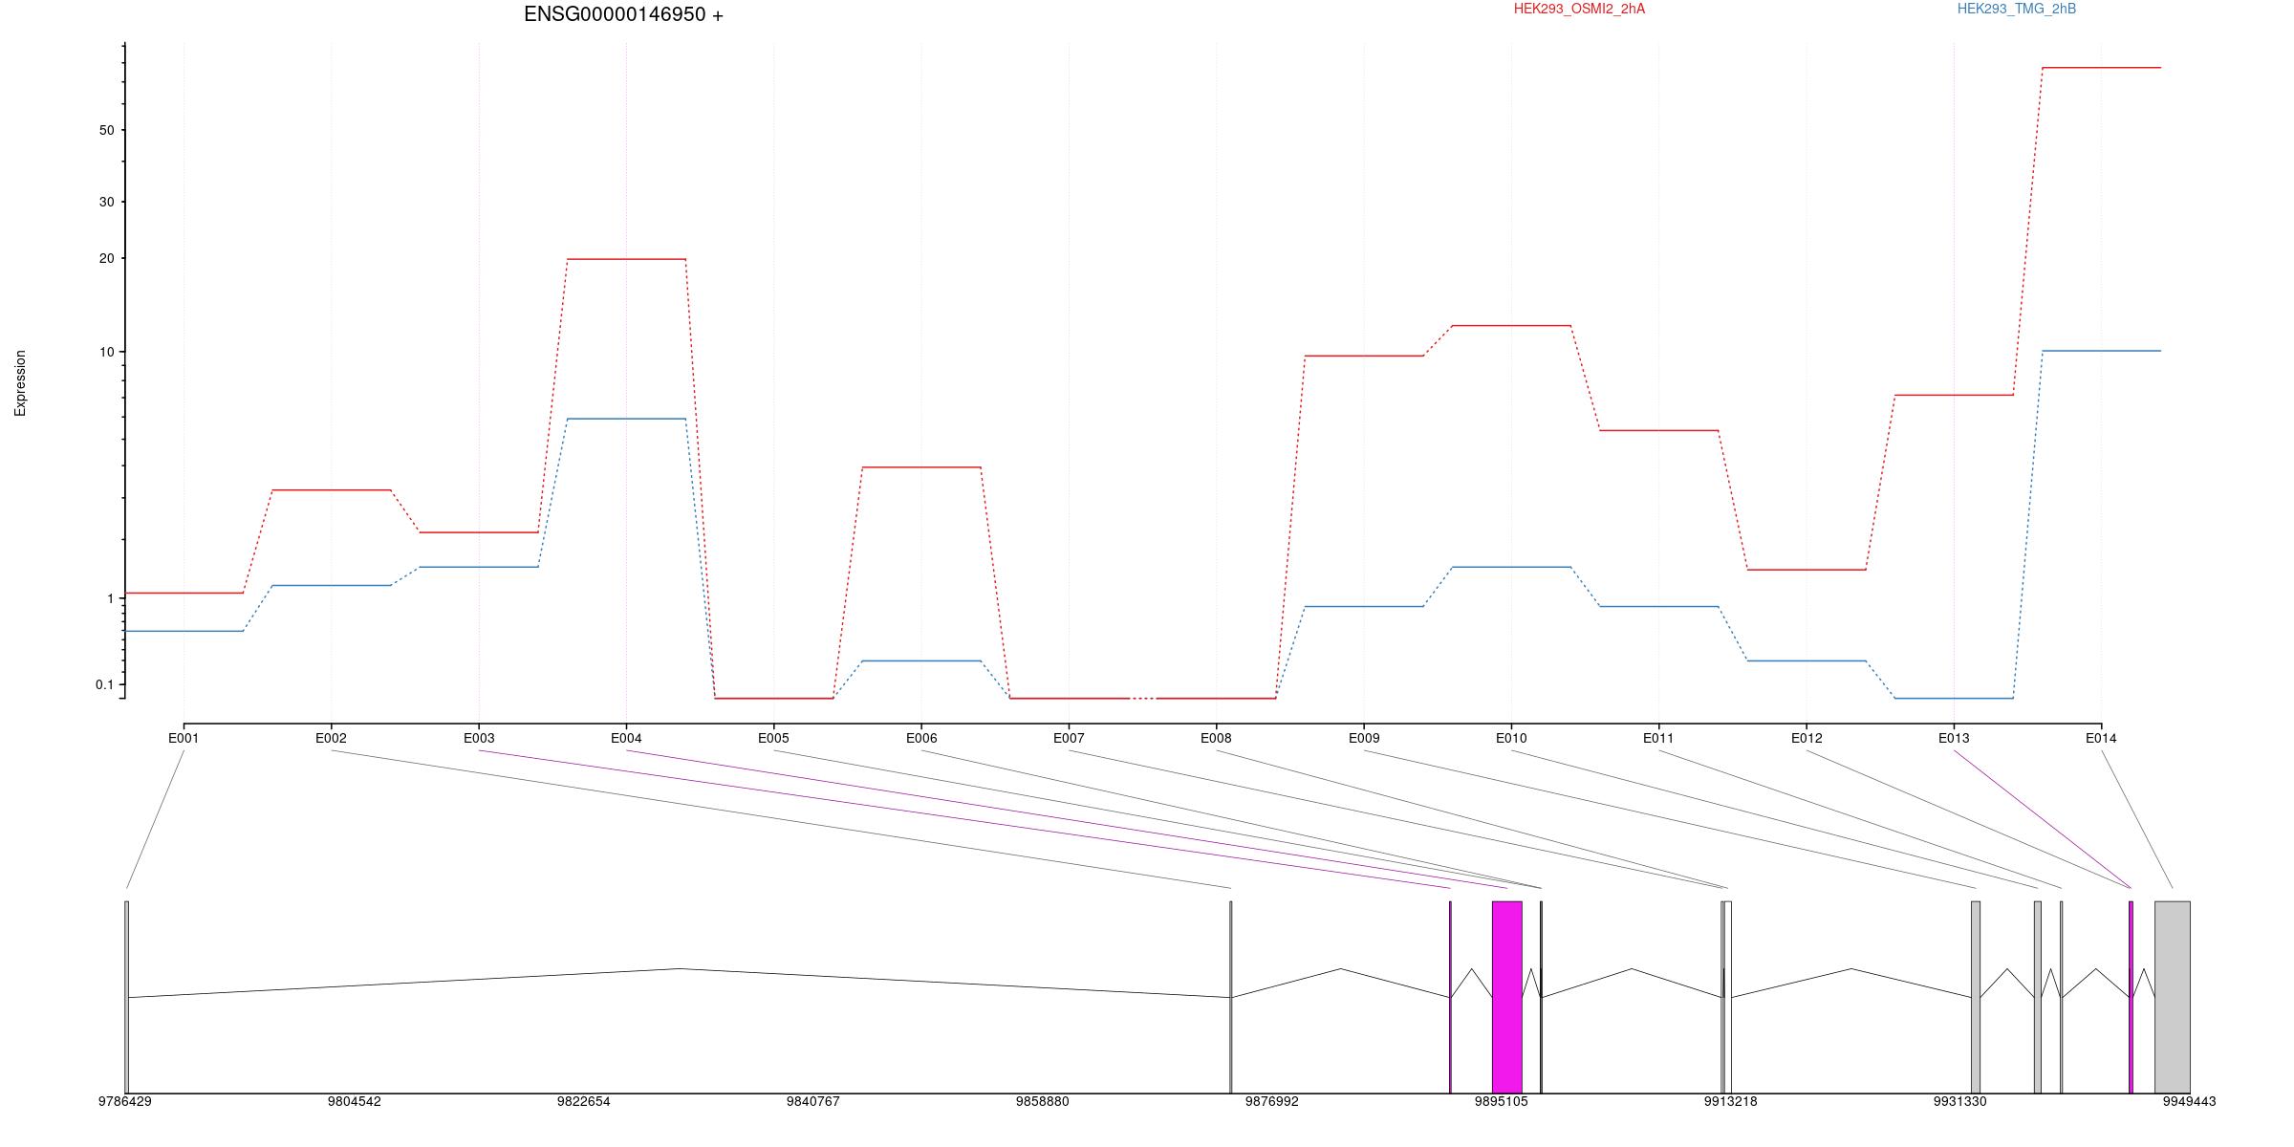Click exon label E008
2294x1147 pixels.
(x=1216, y=738)
